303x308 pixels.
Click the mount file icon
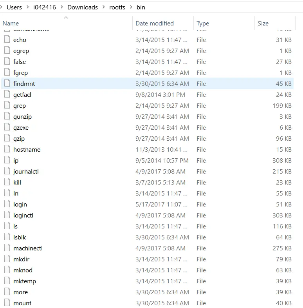[7, 303]
